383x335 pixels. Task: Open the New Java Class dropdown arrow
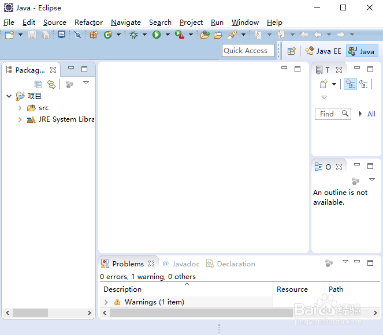(118, 35)
